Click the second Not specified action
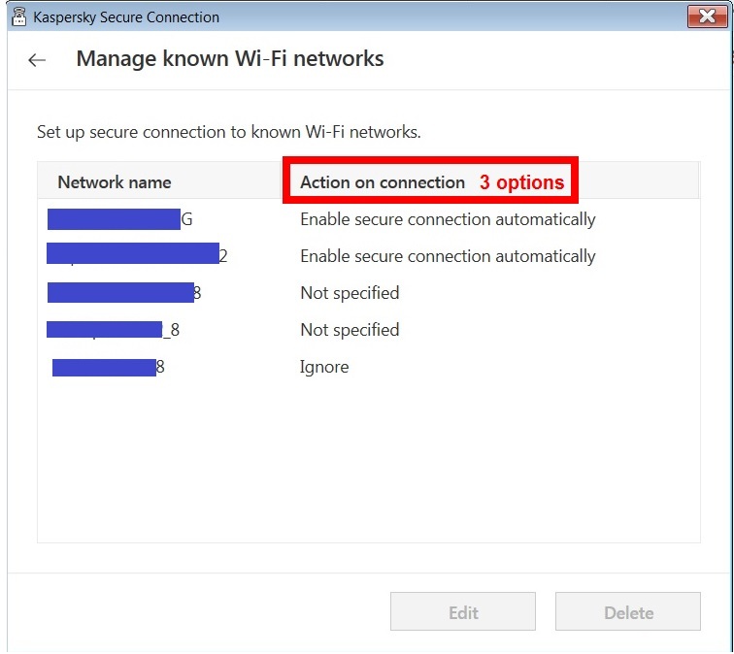This screenshot has width=734, height=654. [350, 330]
